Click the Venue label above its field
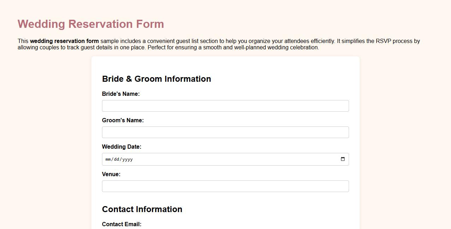This screenshot has width=451, height=229. tap(111, 174)
